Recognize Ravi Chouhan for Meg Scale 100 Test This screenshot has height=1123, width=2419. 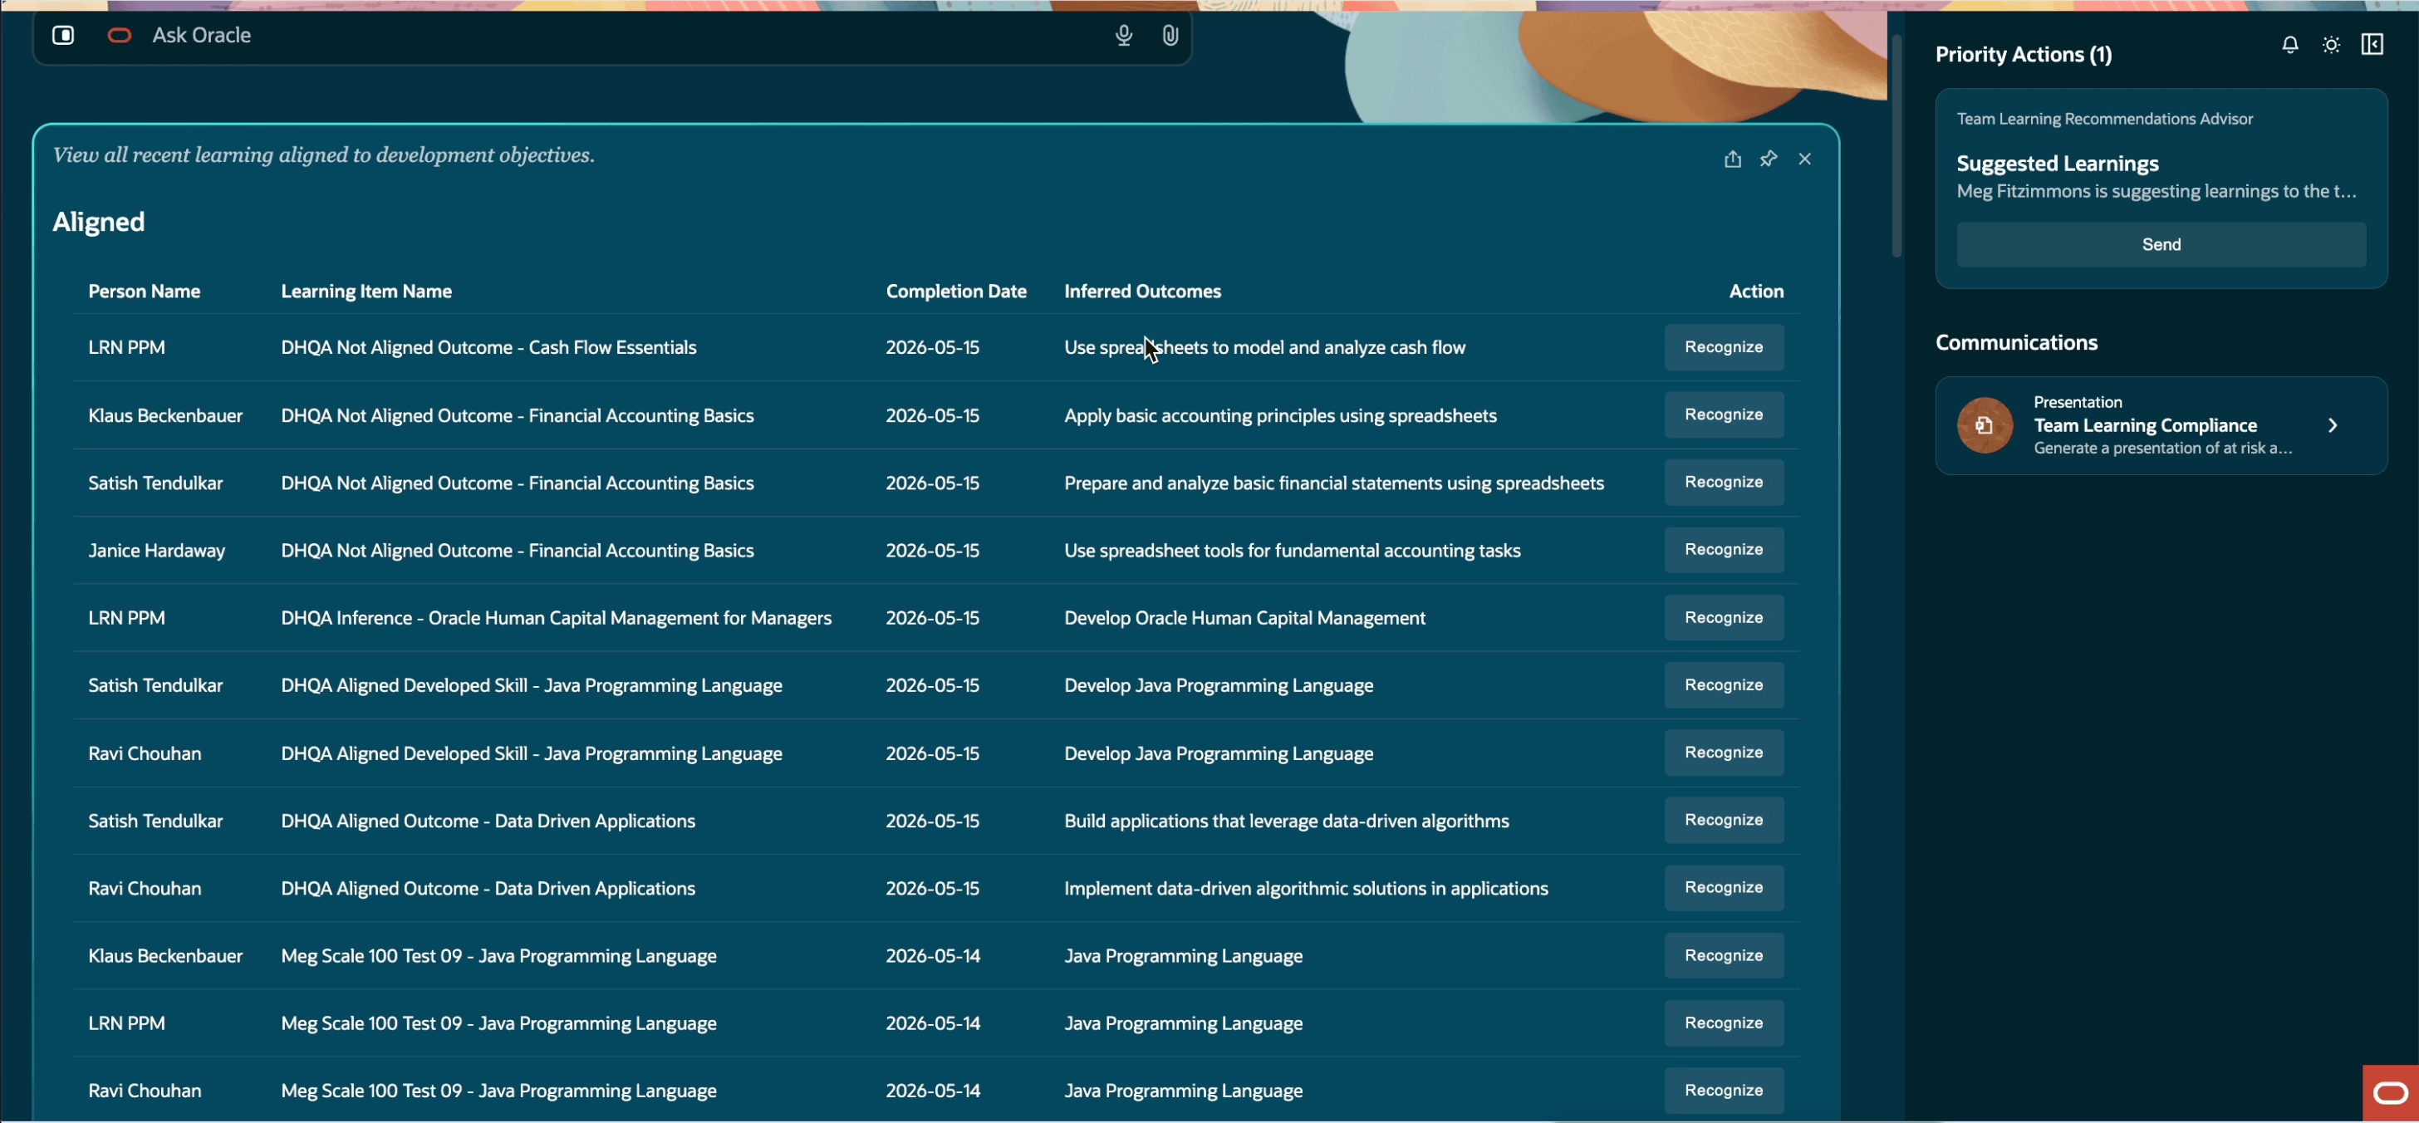[1723, 1091]
